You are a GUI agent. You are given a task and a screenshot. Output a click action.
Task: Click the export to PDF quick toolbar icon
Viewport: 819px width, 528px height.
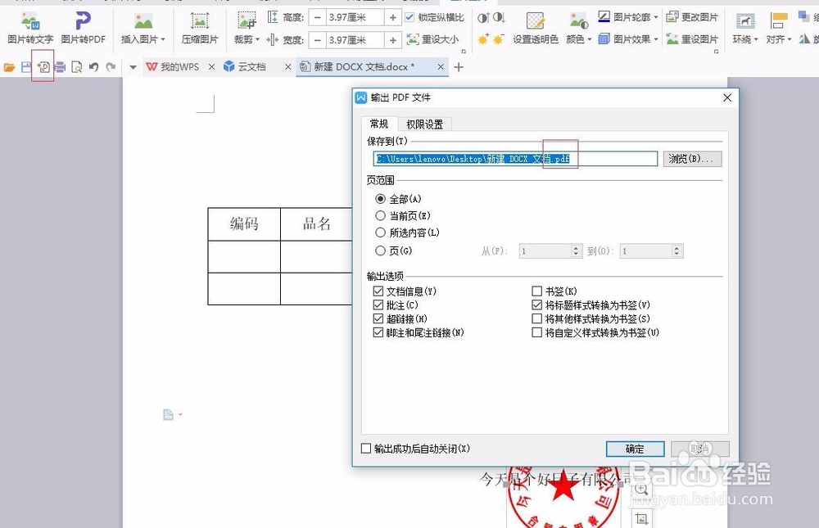click(43, 67)
